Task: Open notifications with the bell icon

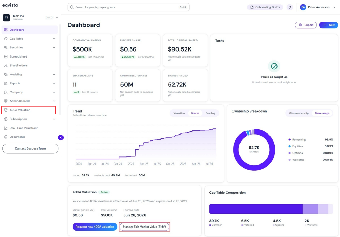Action: (290, 7)
